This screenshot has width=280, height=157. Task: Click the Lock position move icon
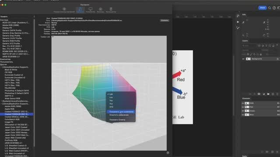254,54
